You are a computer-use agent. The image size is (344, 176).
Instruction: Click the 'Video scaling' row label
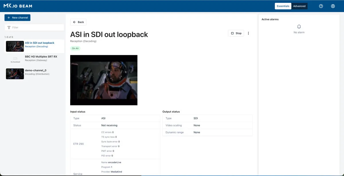tap(174, 125)
